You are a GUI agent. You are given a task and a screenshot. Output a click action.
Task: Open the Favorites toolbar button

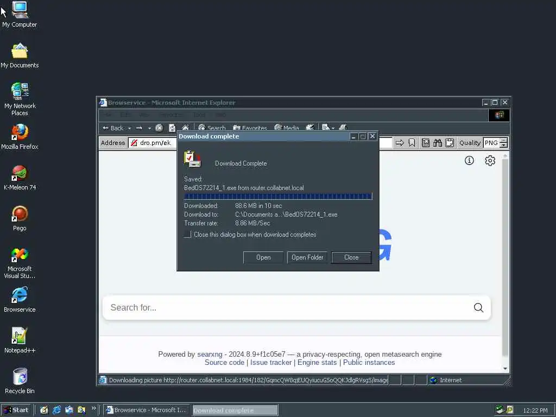tap(250, 128)
